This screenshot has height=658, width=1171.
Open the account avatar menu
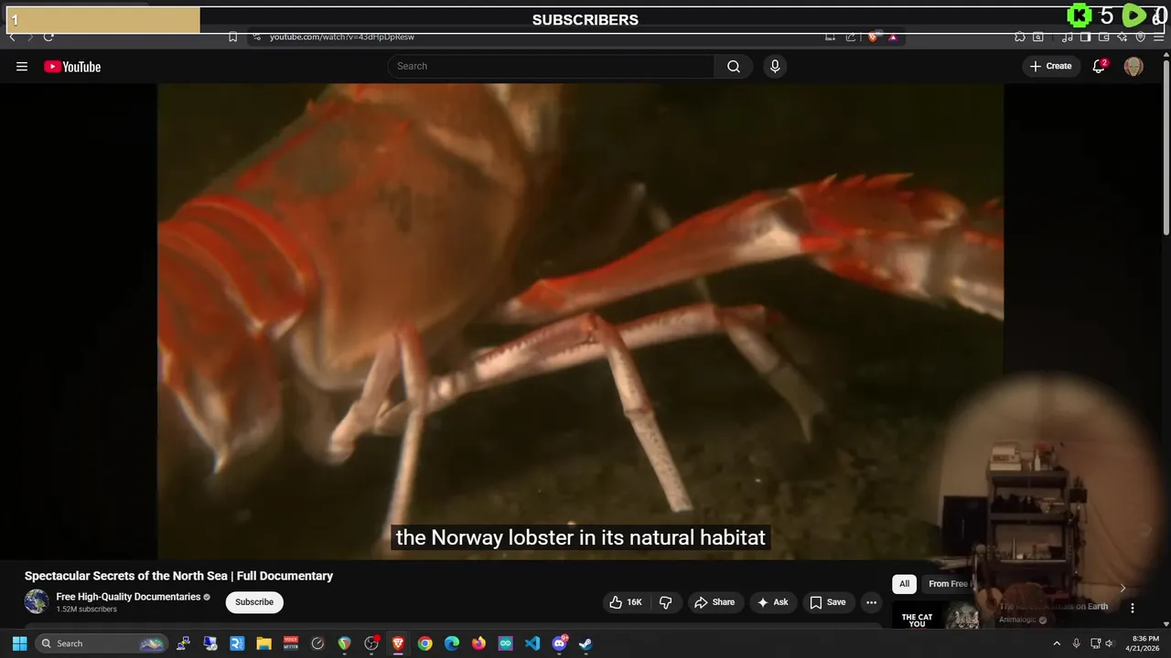[x=1133, y=66]
